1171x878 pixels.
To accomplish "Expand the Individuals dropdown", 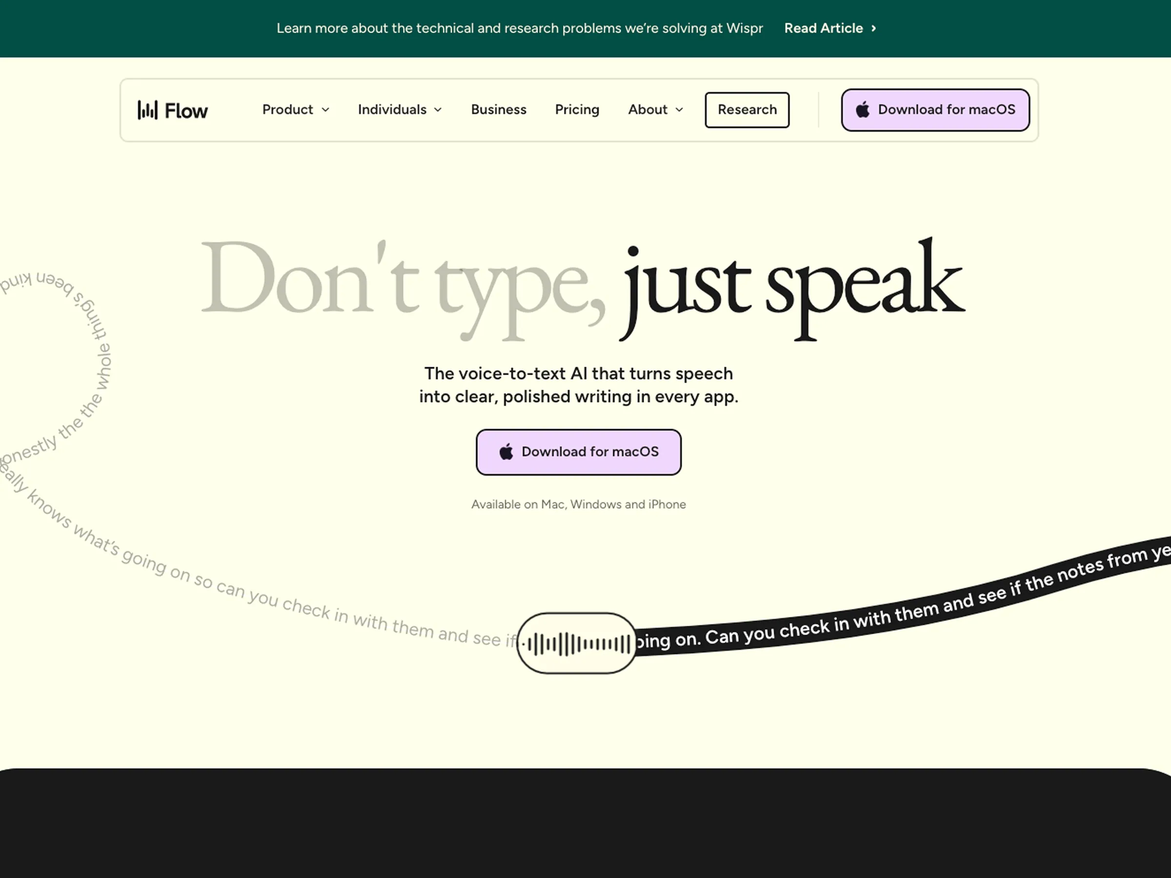I will (392, 110).
